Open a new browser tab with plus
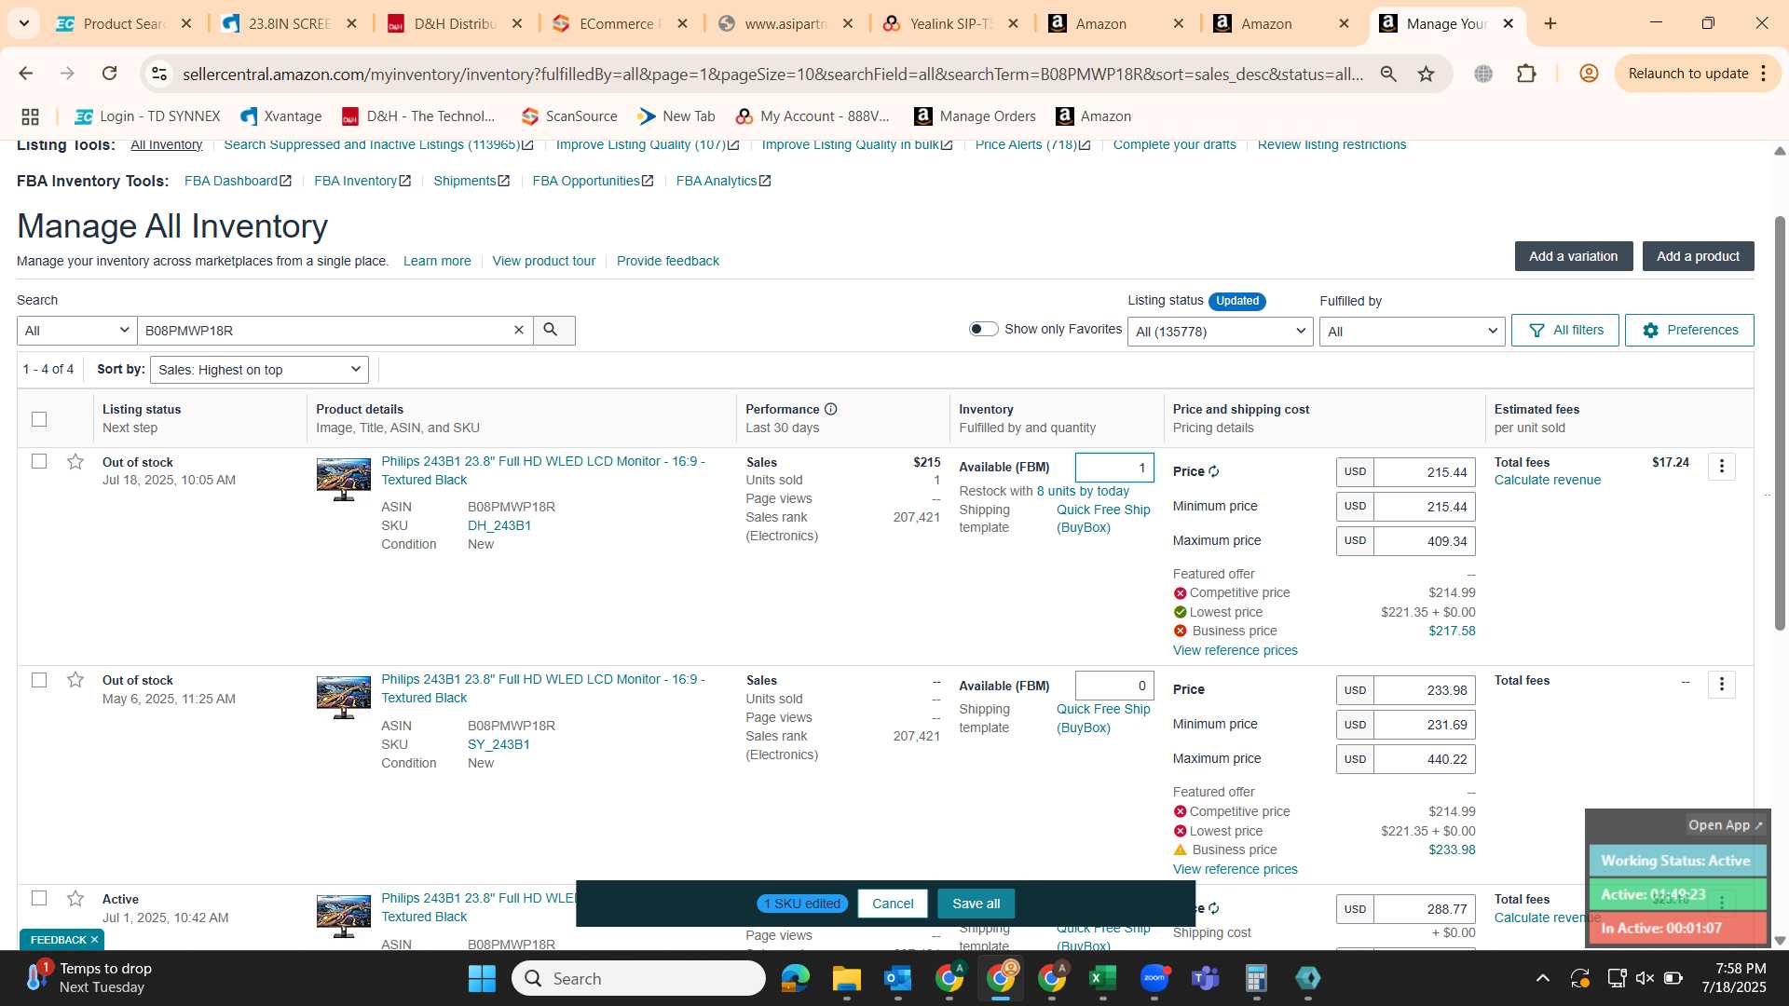This screenshot has width=1789, height=1006. click(x=1550, y=23)
